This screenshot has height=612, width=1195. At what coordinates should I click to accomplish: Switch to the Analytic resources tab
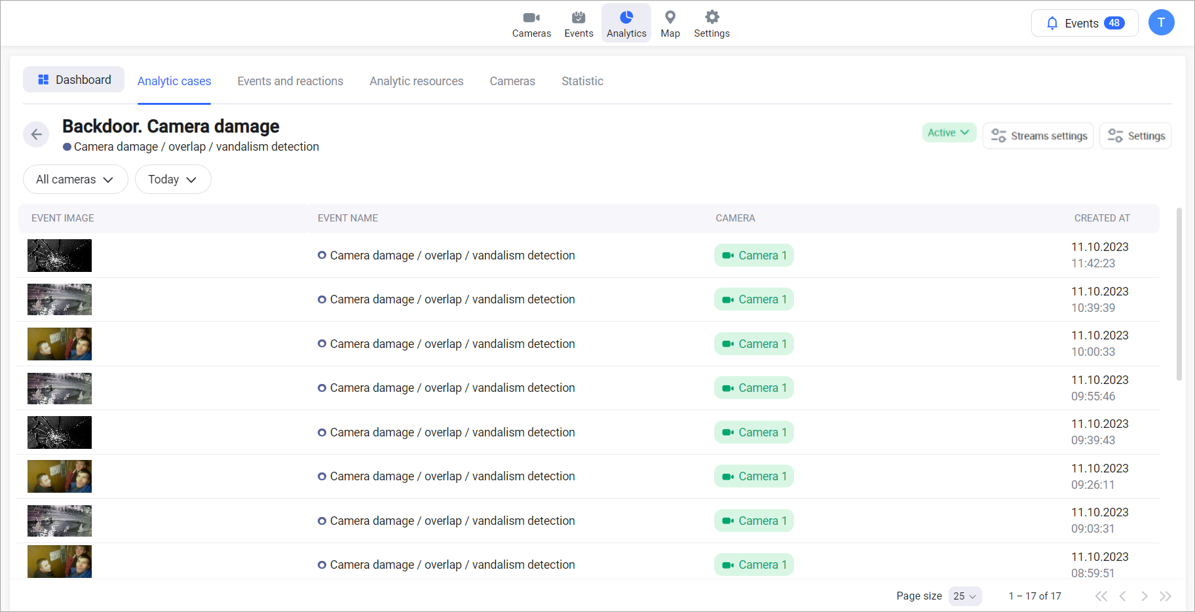417,81
